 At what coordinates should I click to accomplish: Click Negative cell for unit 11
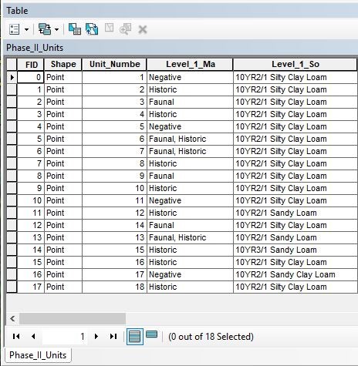pos(190,200)
